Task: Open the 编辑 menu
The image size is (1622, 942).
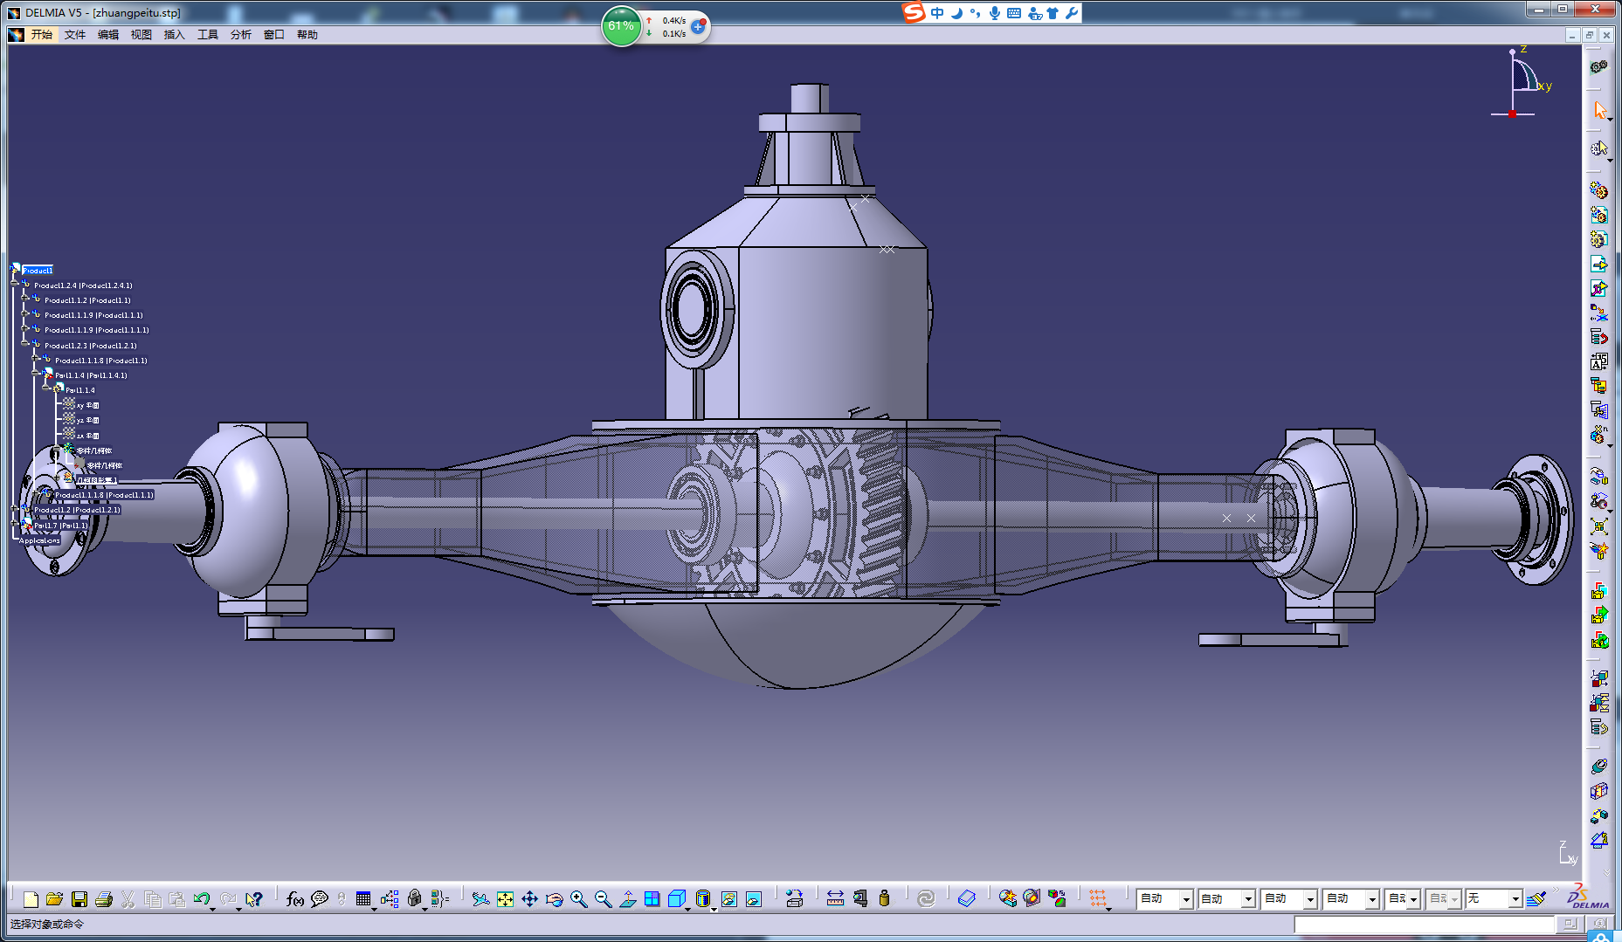Action: pos(108,35)
